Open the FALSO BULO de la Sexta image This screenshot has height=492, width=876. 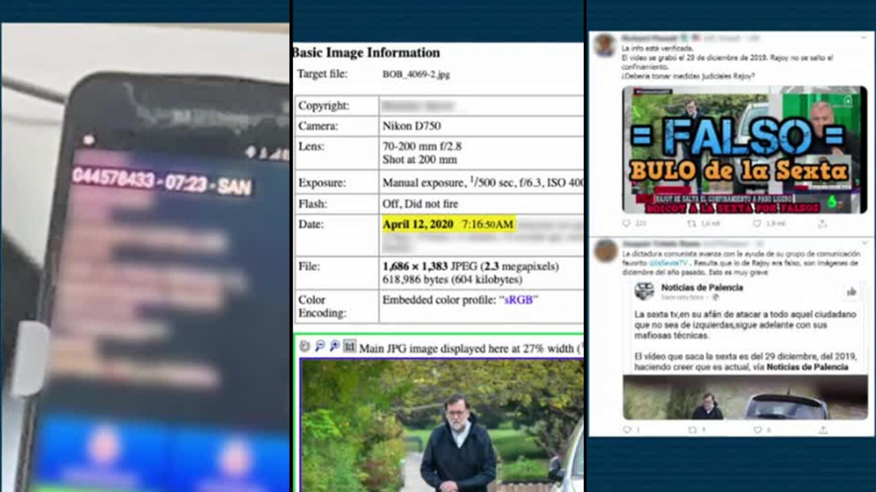744,149
